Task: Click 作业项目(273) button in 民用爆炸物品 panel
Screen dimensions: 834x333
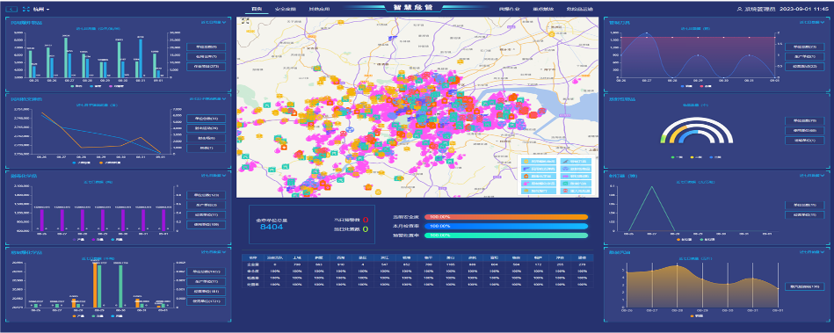Action: coord(206,67)
